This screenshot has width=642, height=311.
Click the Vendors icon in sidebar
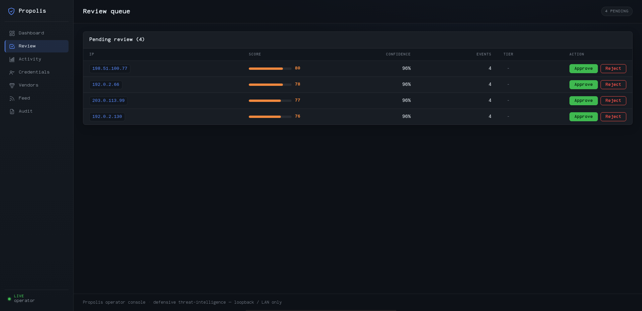pos(12,86)
